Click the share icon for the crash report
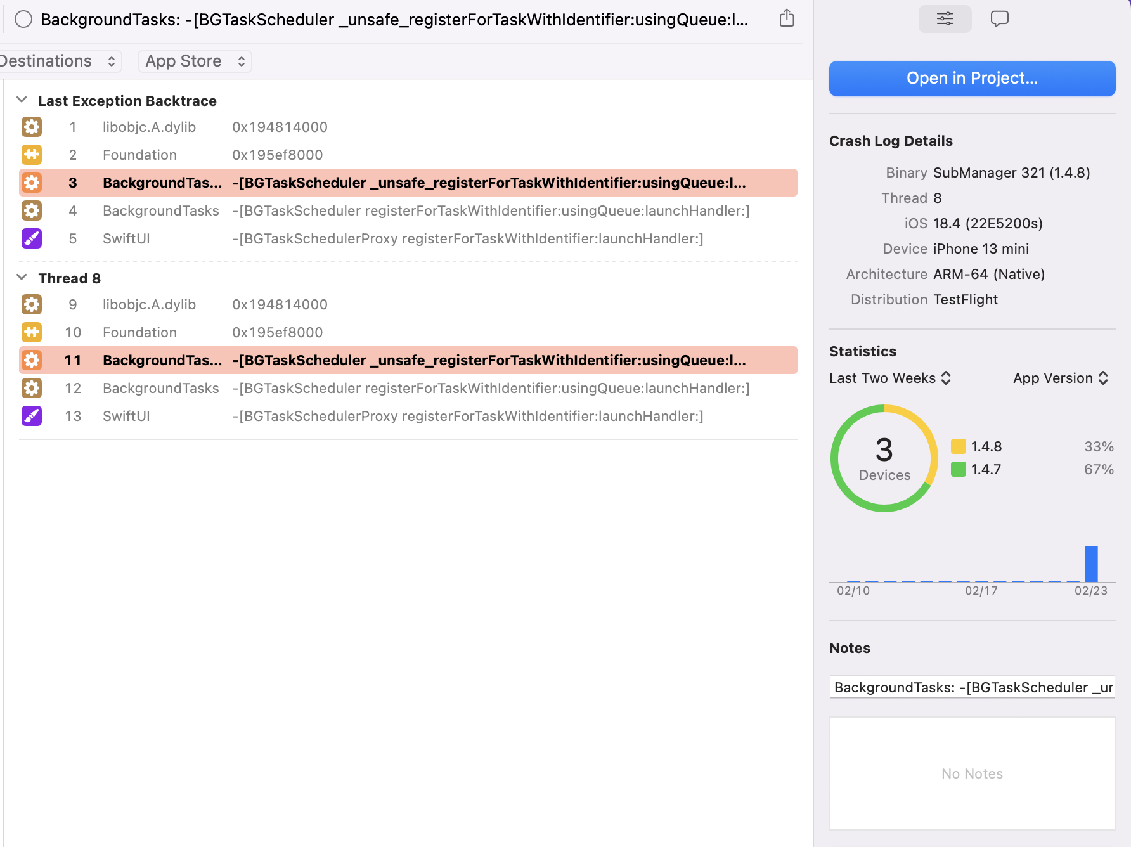1131x847 pixels. click(x=786, y=18)
